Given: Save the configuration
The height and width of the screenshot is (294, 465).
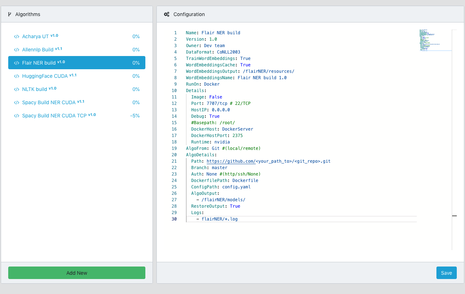Looking at the screenshot, I should coord(446,273).
